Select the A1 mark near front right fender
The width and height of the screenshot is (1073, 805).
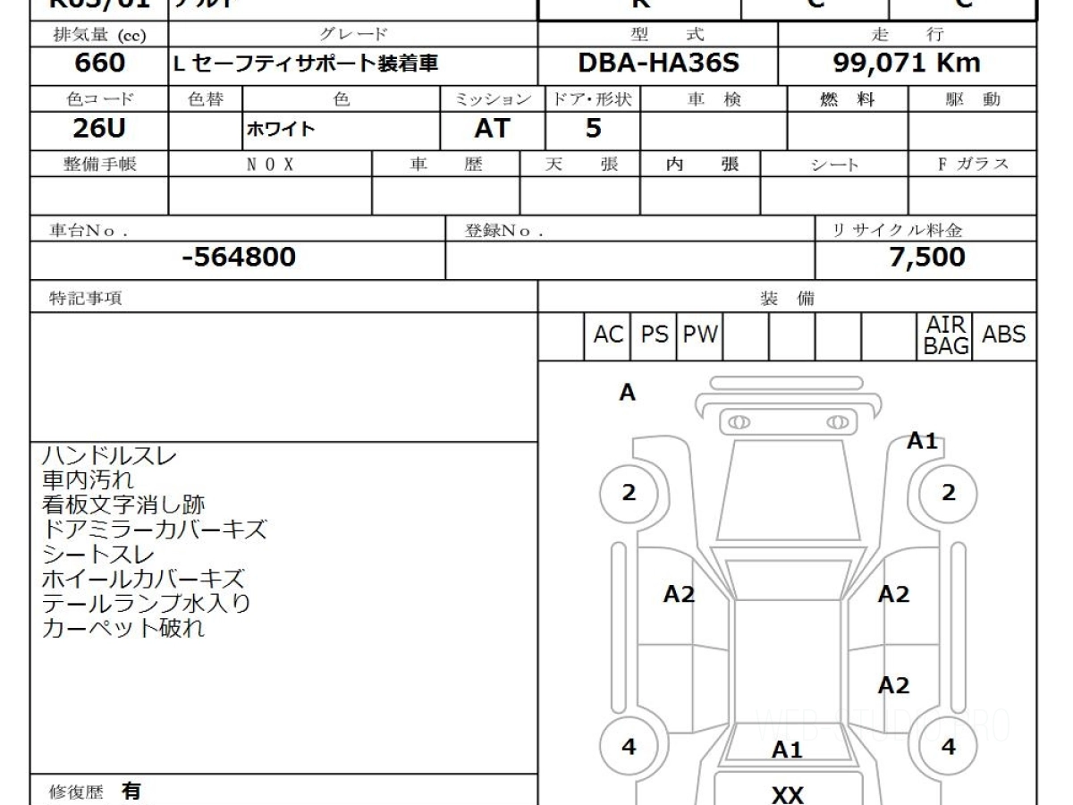point(922,441)
